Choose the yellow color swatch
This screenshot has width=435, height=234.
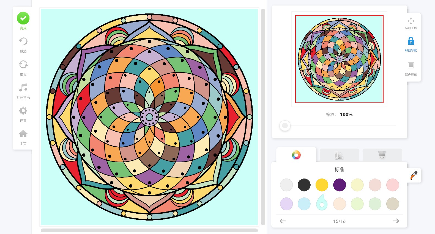322,185
